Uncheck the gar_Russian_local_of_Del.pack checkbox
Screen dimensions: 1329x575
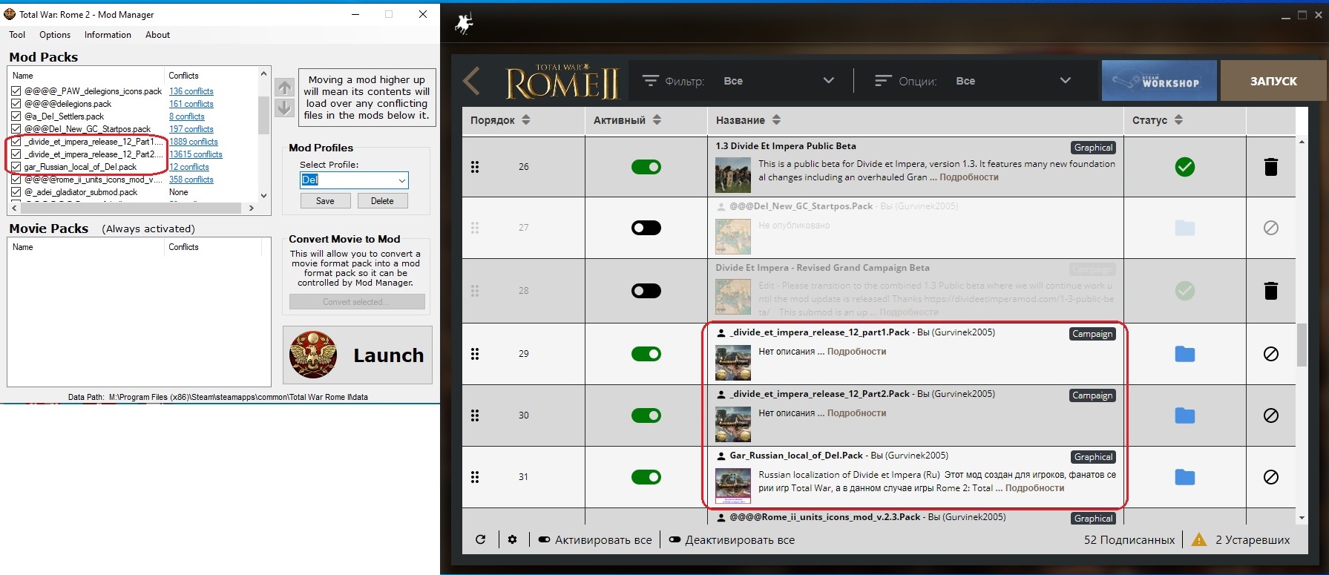pyautogui.click(x=16, y=167)
